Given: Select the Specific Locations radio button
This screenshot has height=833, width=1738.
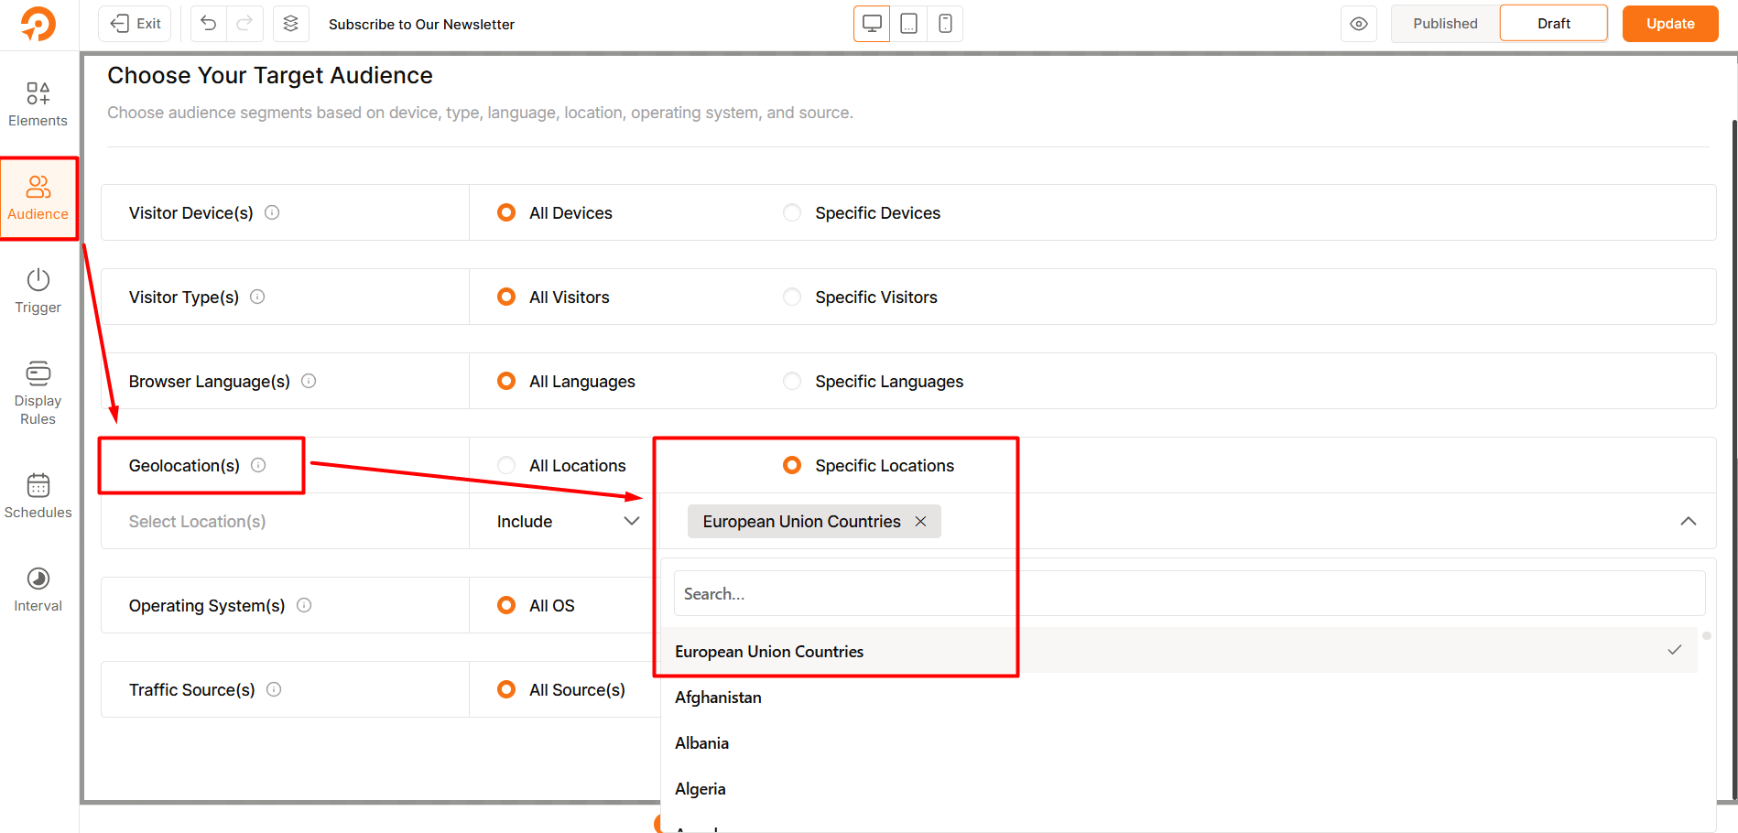Looking at the screenshot, I should point(792,465).
